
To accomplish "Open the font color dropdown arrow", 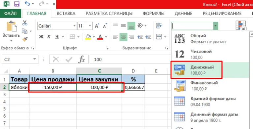I will click(x=106, y=37).
